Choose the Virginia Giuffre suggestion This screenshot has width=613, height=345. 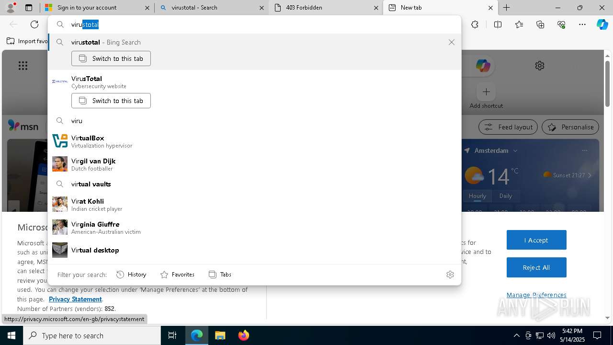coord(254,228)
